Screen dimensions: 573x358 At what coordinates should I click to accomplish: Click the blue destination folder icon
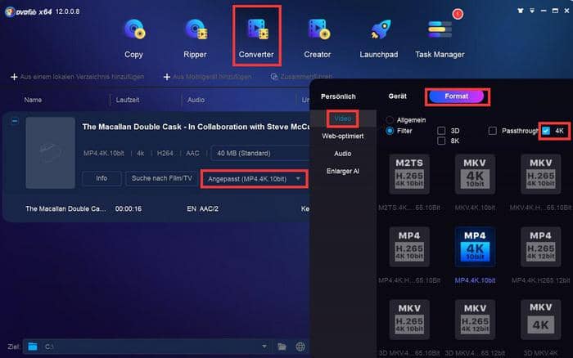click(33, 347)
